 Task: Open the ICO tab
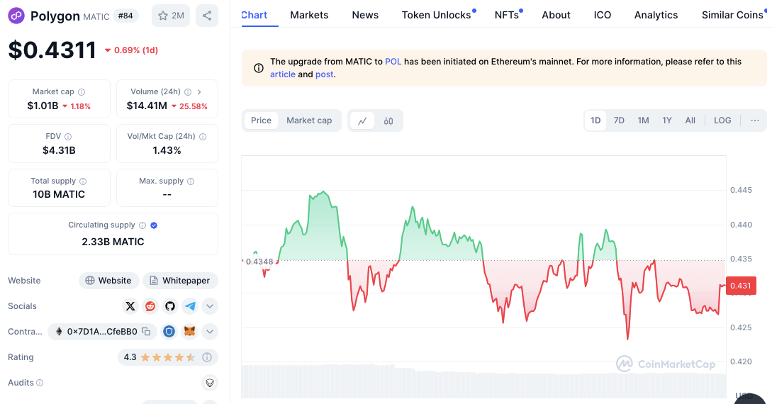pos(602,16)
